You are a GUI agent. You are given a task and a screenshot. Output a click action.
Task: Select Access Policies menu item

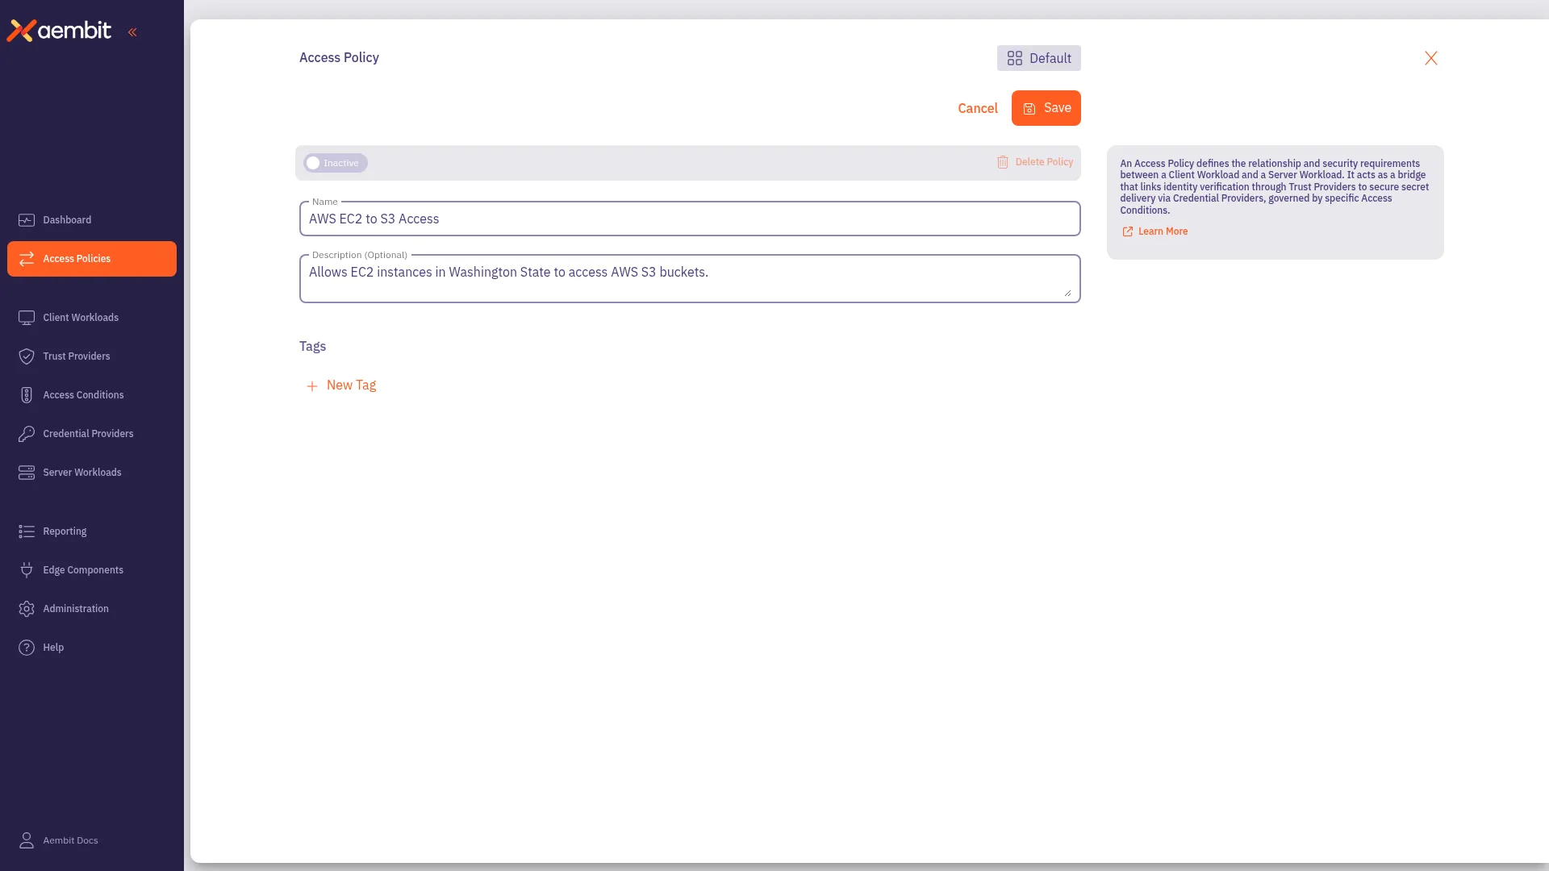tap(92, 259)
